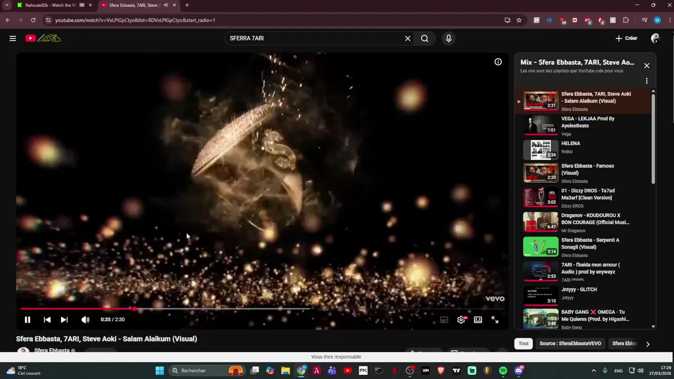Viewport: 674px width, 379px height.
Task: Select the Tout filter chip
Action: pos(523,344)
